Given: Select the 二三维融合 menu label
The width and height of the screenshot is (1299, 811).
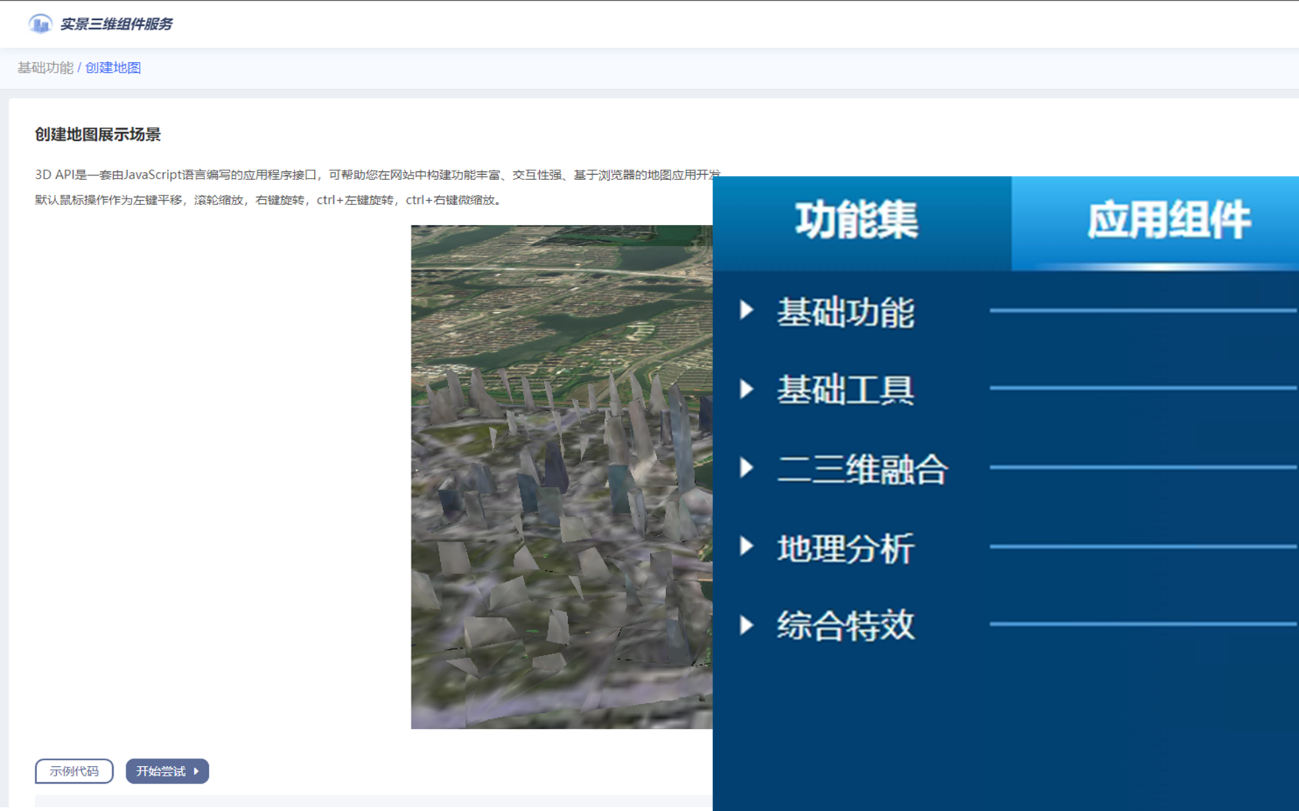Looking at the screenshot, I should coord(862,469).
